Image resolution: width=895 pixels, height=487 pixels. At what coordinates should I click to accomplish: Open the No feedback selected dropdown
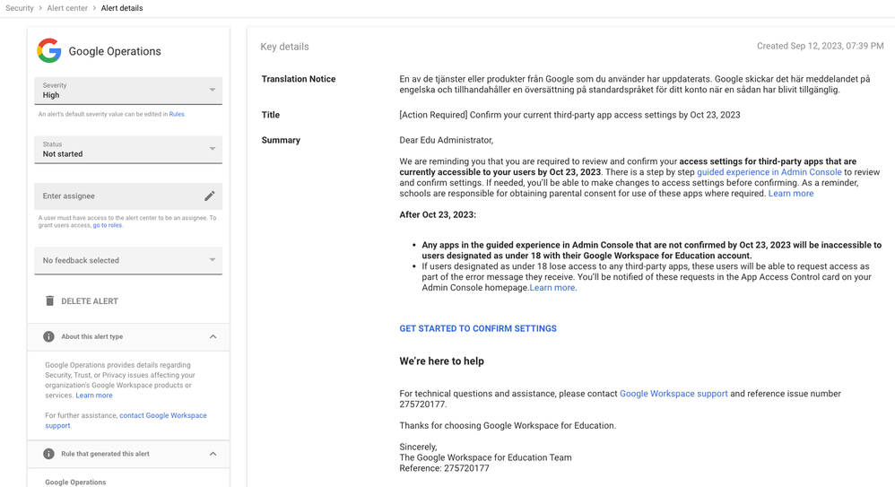128,260
